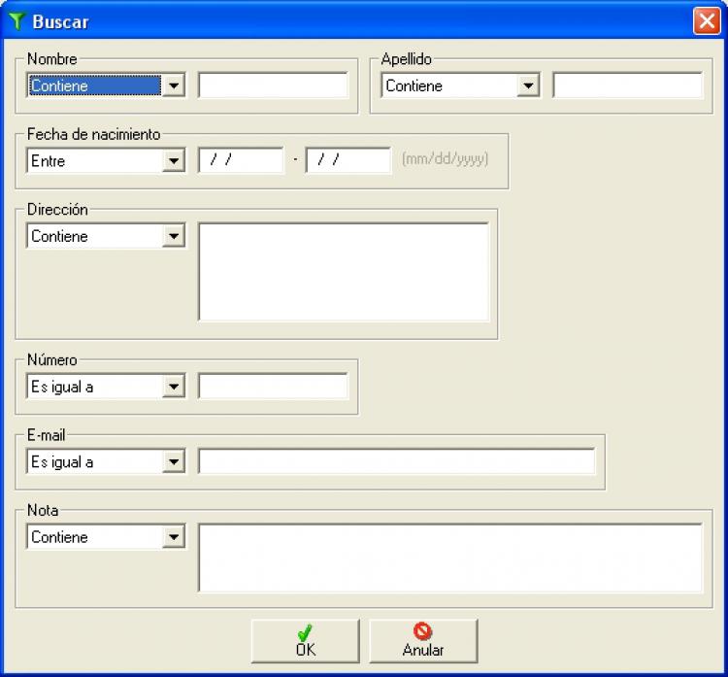
Task: Click the Número group label
Action: 52,359
